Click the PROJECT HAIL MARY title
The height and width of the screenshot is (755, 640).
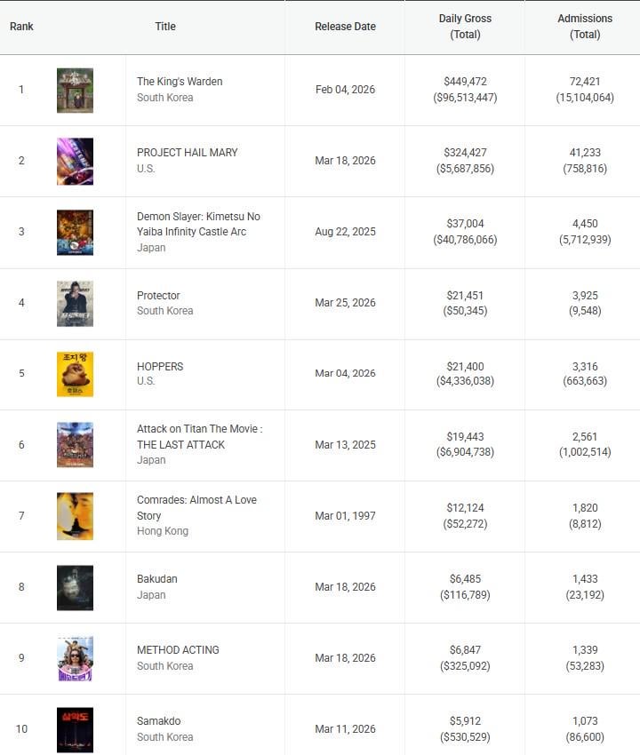(x=188, y=153)
